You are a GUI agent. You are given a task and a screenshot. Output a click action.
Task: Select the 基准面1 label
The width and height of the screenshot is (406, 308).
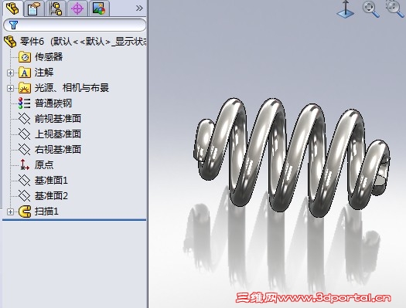point(51,180)
